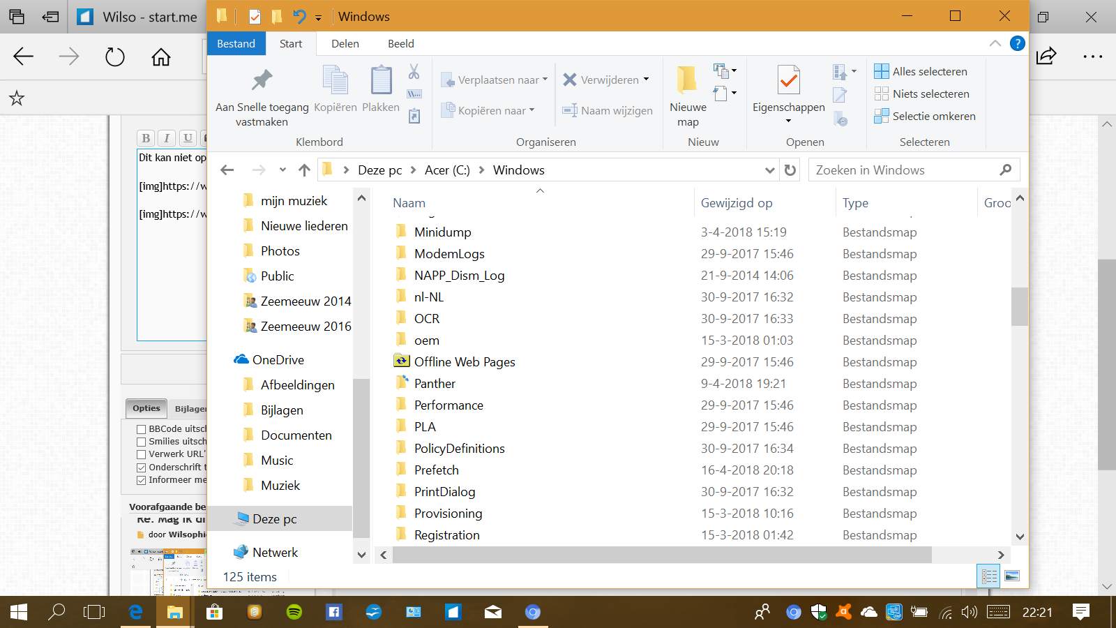Click Selectie omkeren
This screenshot has height=628, width=1116.
click(x=925, y=116)
